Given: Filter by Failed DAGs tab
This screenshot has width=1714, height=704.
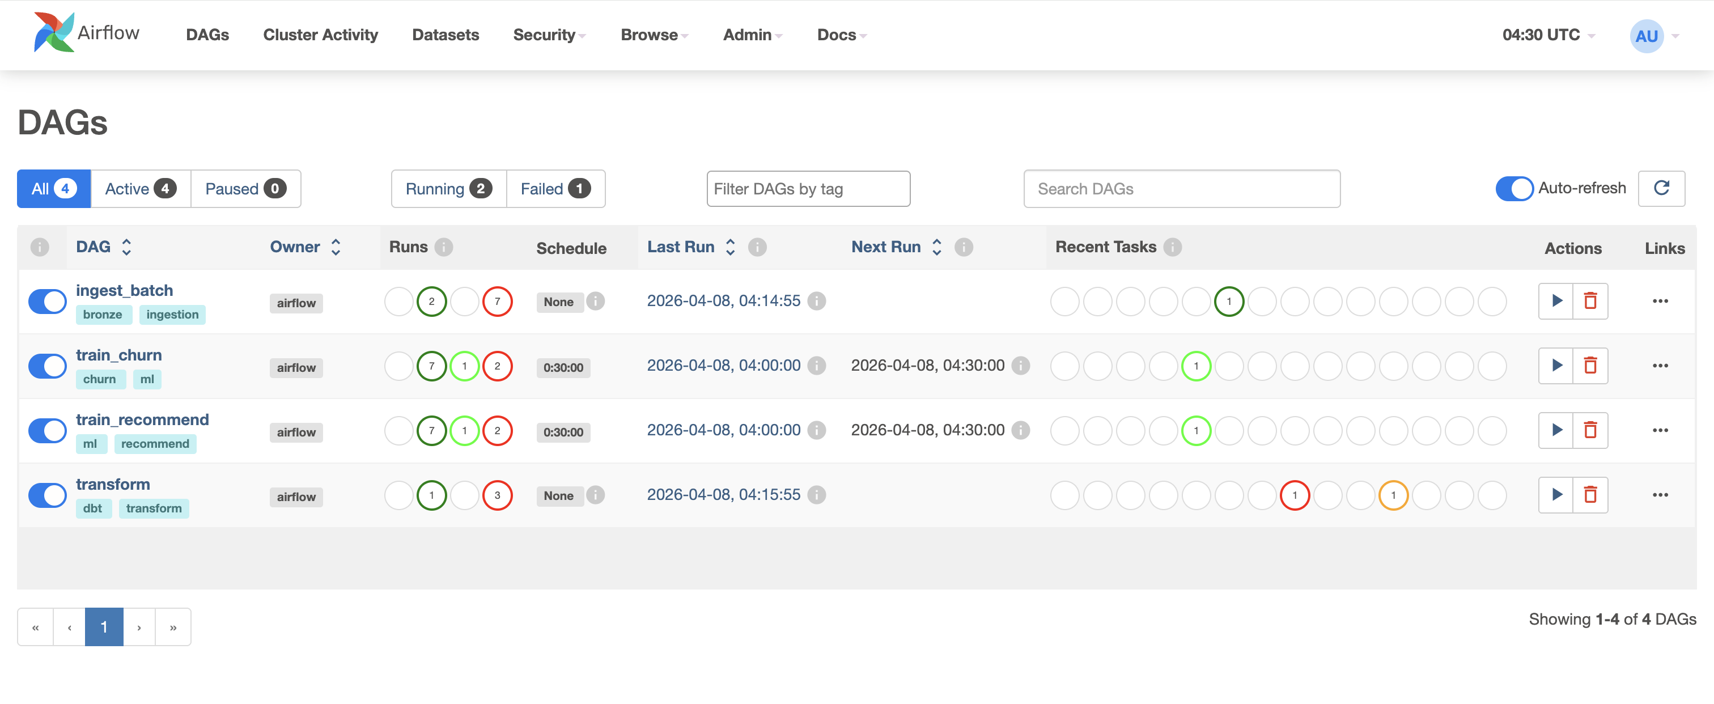Looking at the screenshot, I should (x=555, y=189).
